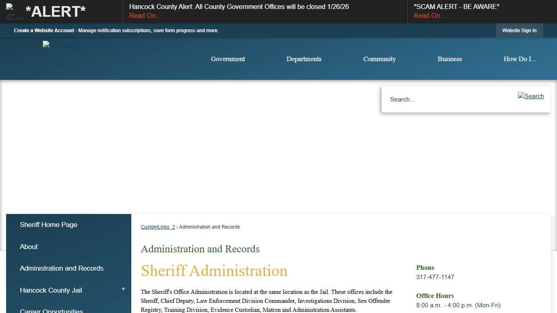The width and height of the screenshot is (557, 313).
Task: Click Website Sign In
Action: [519, 30]
